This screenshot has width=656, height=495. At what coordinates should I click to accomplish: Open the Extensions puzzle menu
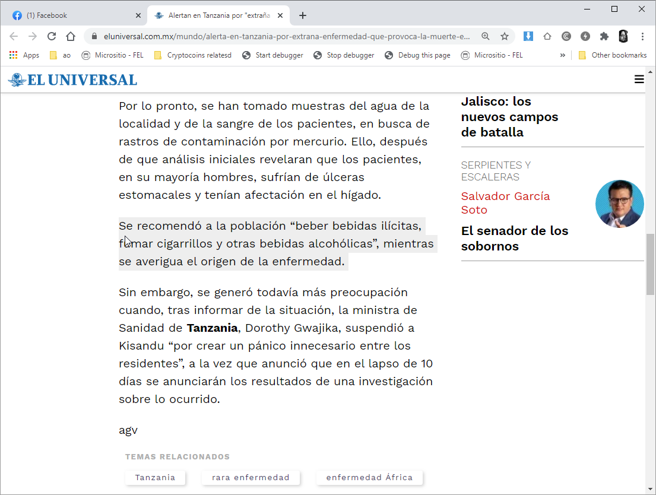[x=604, y=36]
